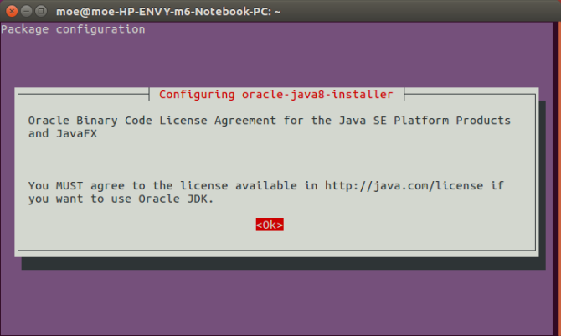This screenshot has width=561, height=336.
Task: Click the 'Oracle Binary Code License Agreement' line
Action: 269,121
